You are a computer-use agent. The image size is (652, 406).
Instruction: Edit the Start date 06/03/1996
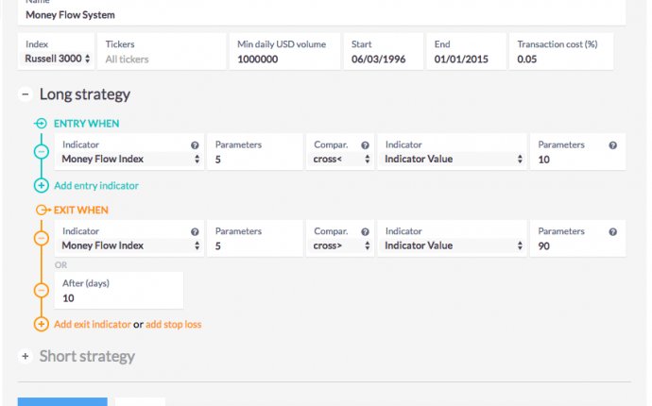(384, 52)
